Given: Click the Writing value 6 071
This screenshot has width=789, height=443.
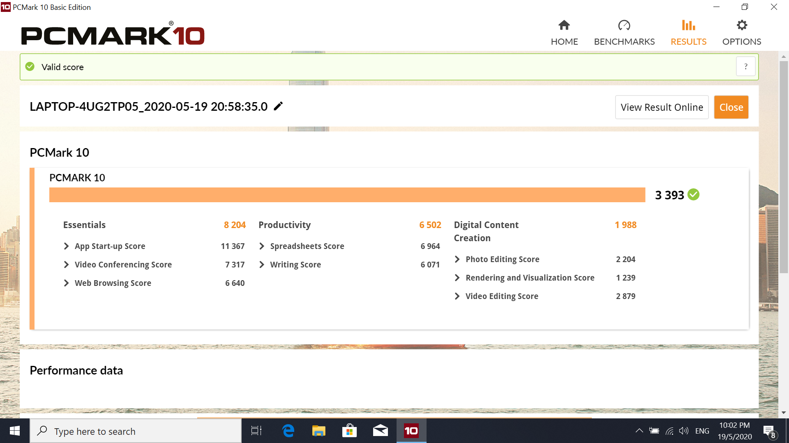Looking at the screenshot, I should click(x=430, y=265).
